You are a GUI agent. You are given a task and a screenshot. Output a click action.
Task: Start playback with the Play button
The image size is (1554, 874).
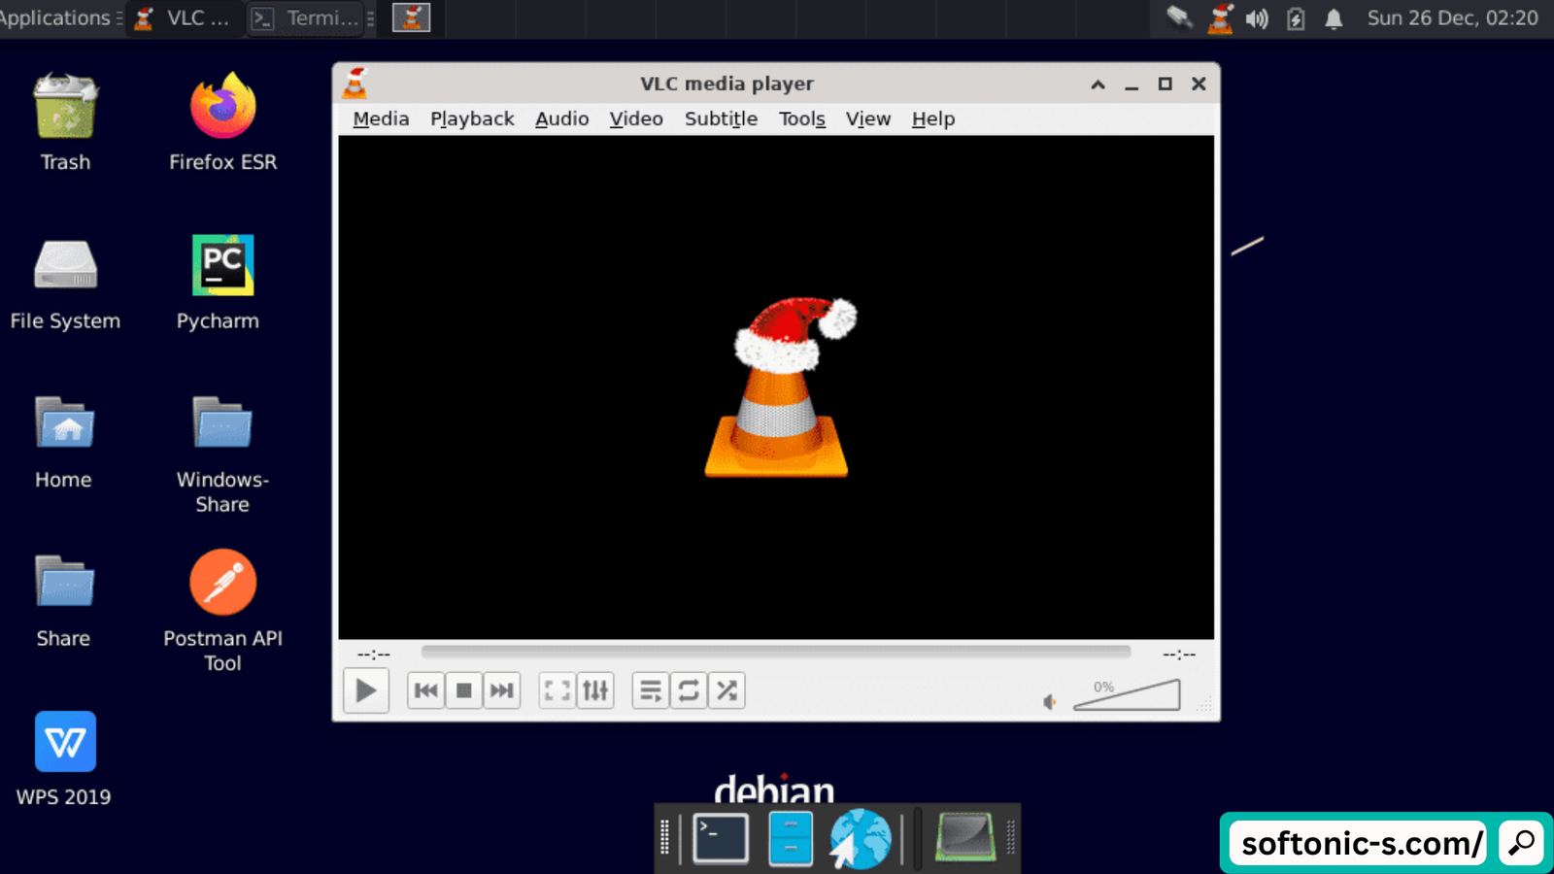366,690
